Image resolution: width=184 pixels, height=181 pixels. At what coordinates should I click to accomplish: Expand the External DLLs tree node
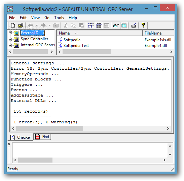(10, 33)
